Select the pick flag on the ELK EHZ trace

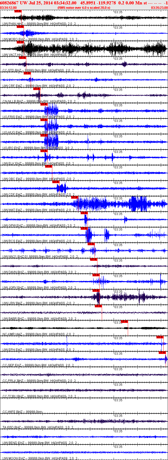[x=44, y=151]
